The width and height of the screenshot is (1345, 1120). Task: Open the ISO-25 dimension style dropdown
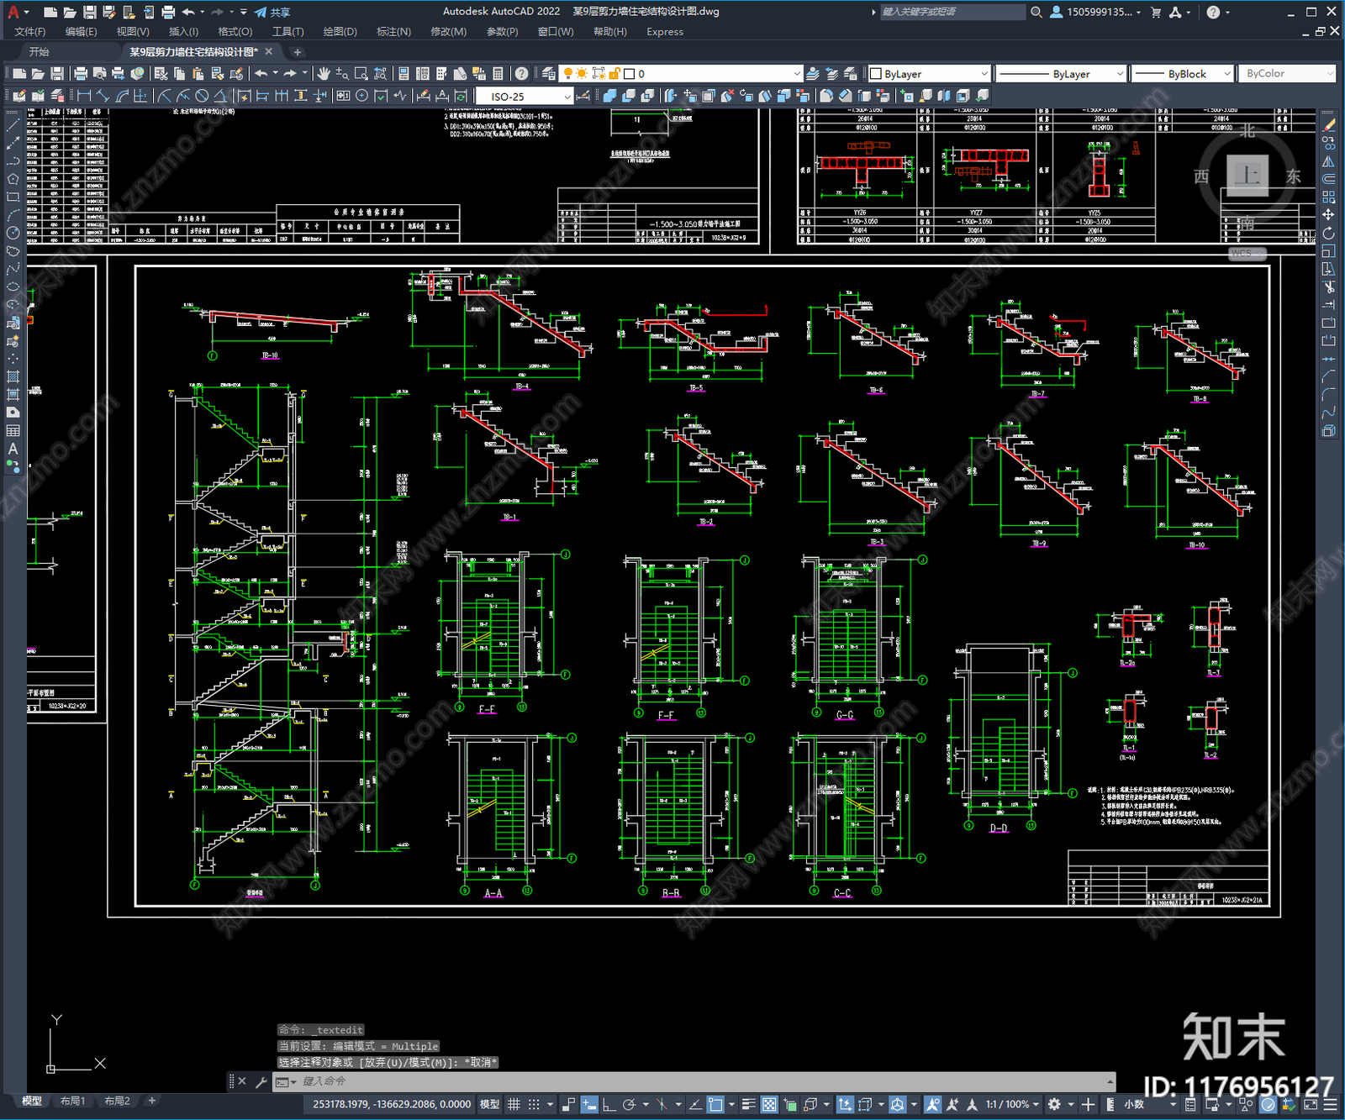coord(525,97)
